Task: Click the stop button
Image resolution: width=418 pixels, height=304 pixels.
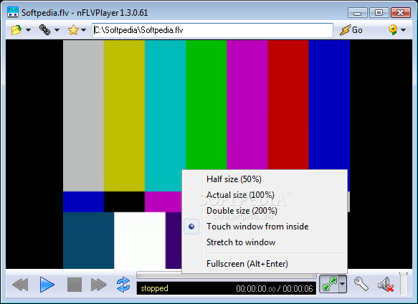Action: coord(75,285)
